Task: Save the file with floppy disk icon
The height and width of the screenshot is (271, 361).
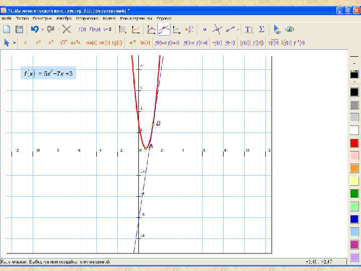Action: click(19, 29)
